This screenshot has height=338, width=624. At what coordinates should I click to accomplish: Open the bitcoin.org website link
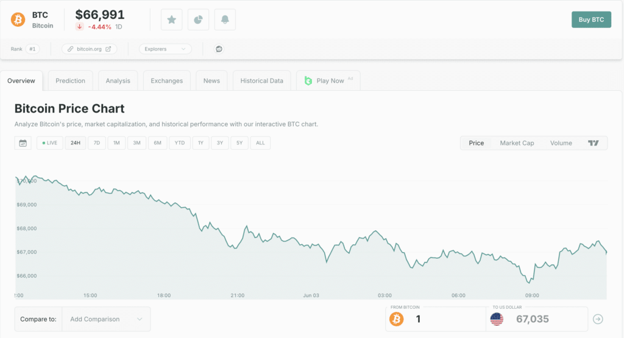point(89,49)
